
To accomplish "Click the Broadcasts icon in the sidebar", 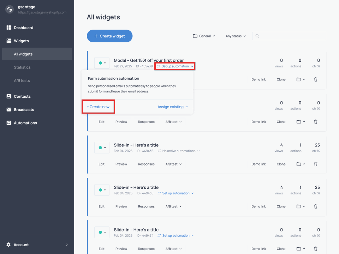I will pyautogui.click(x=8, y=109).
